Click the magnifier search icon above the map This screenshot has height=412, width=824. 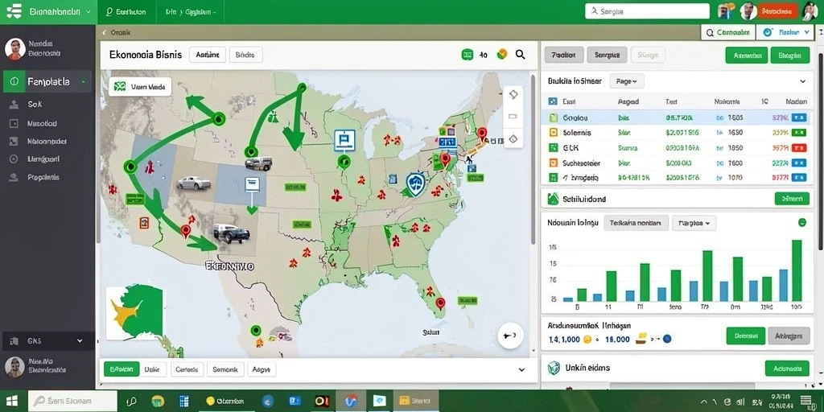pos(521,54)
